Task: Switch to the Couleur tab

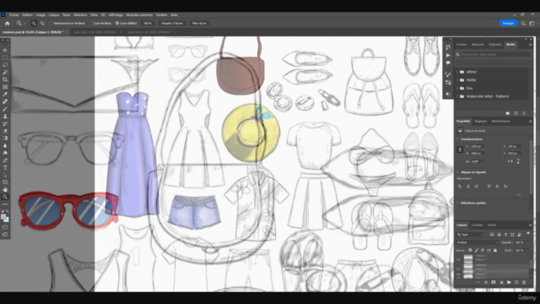Action: pyautogui.click(x=462, y=45)
